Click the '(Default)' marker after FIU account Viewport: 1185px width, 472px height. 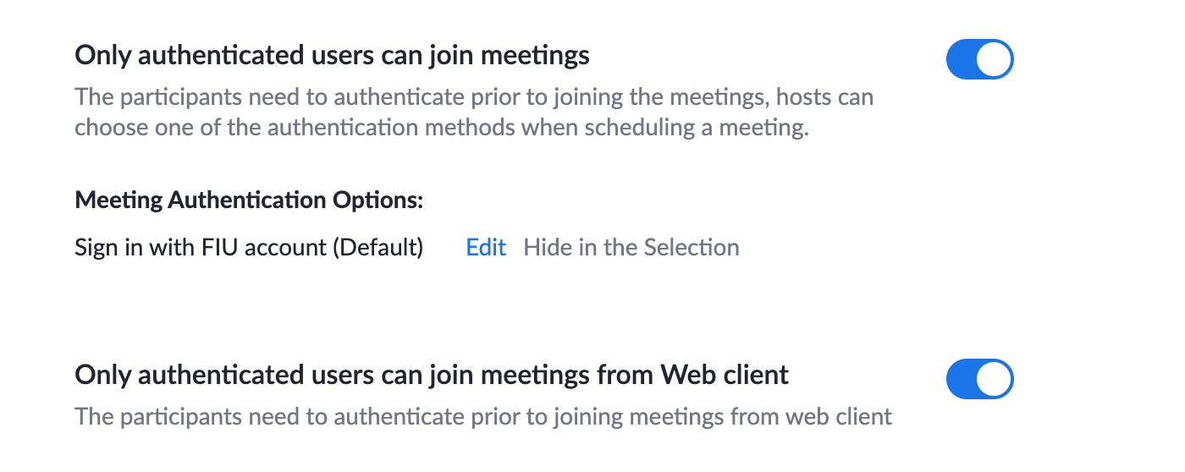pyautogui.click(x=378, y=248)
